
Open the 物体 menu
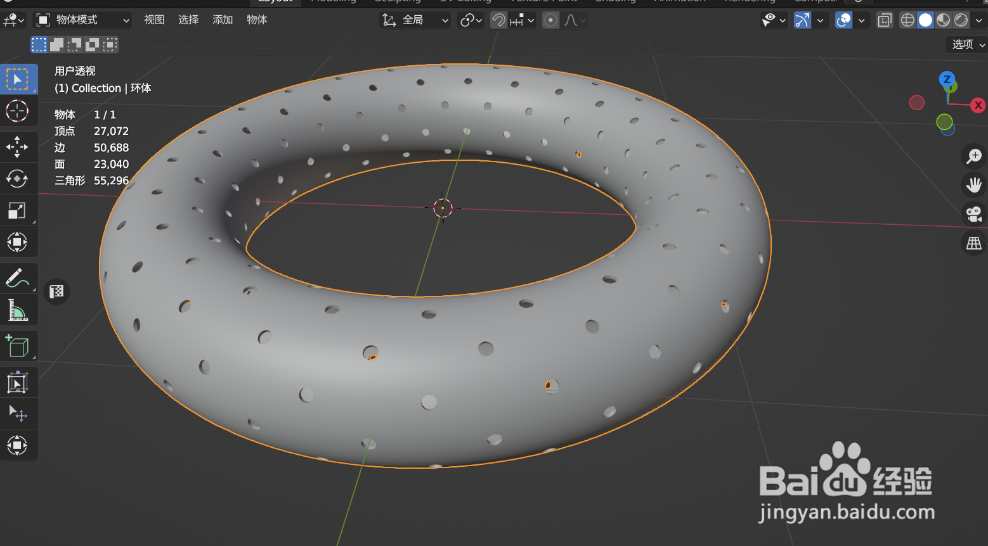[x=257, y=20]
